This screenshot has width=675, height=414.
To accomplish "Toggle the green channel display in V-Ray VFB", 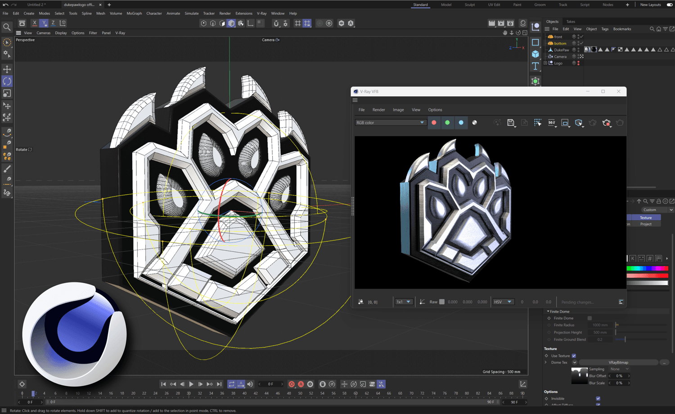I will [x=447, y=122].
